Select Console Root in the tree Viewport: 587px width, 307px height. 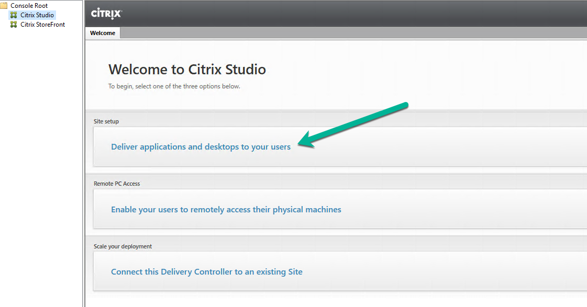(x=29, y=6)
